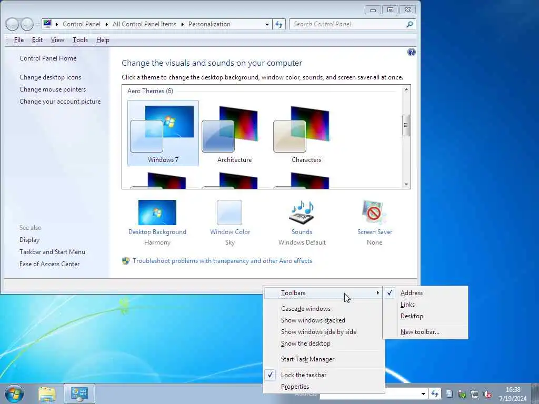Viewport: 539px width, 404px height.
Task: Click the Sounds keyboard and notes icon
Action: click(302, 213)
